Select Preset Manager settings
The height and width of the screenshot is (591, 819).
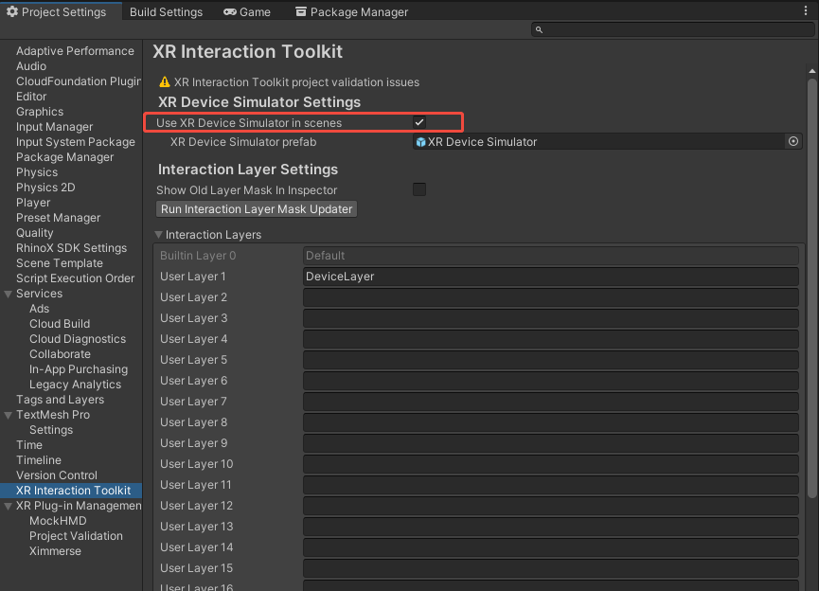(59, 218)
